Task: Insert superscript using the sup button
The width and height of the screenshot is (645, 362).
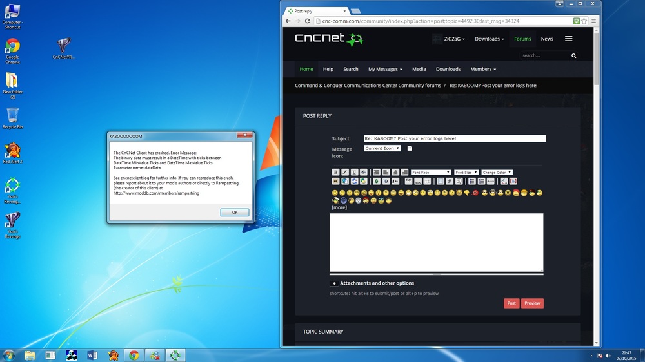Action: tap(408, 182)
